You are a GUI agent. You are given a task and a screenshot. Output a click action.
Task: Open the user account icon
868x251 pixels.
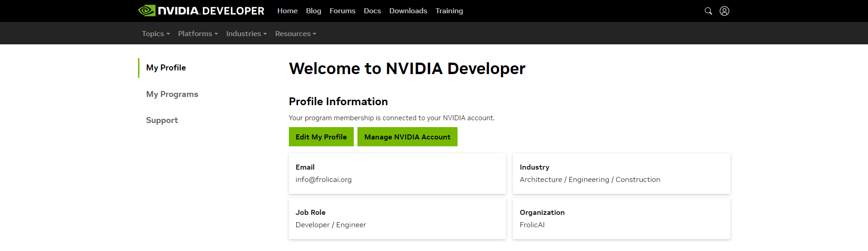[724, 11]
